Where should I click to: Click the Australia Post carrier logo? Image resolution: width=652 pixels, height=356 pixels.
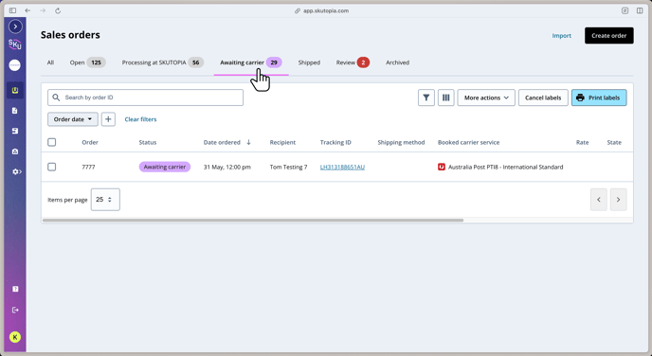click(x=442, y=167)
